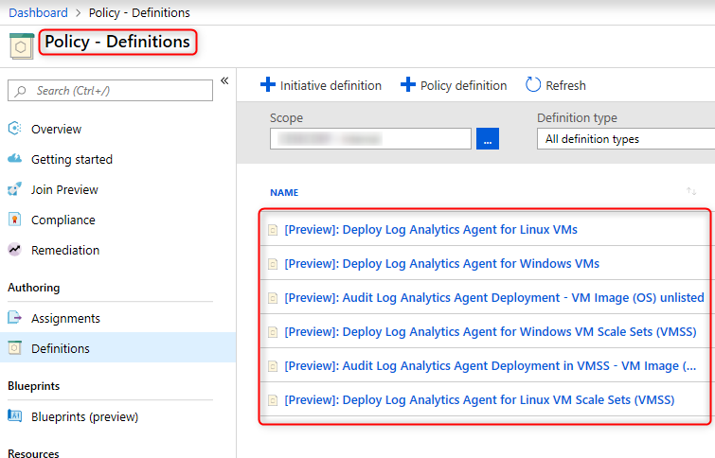Image resolution: width=715 pixels, height=458 pixels.
Task: Open Deploy Log Analytics Agent for Windows VMs
Action: pos(441,264)
